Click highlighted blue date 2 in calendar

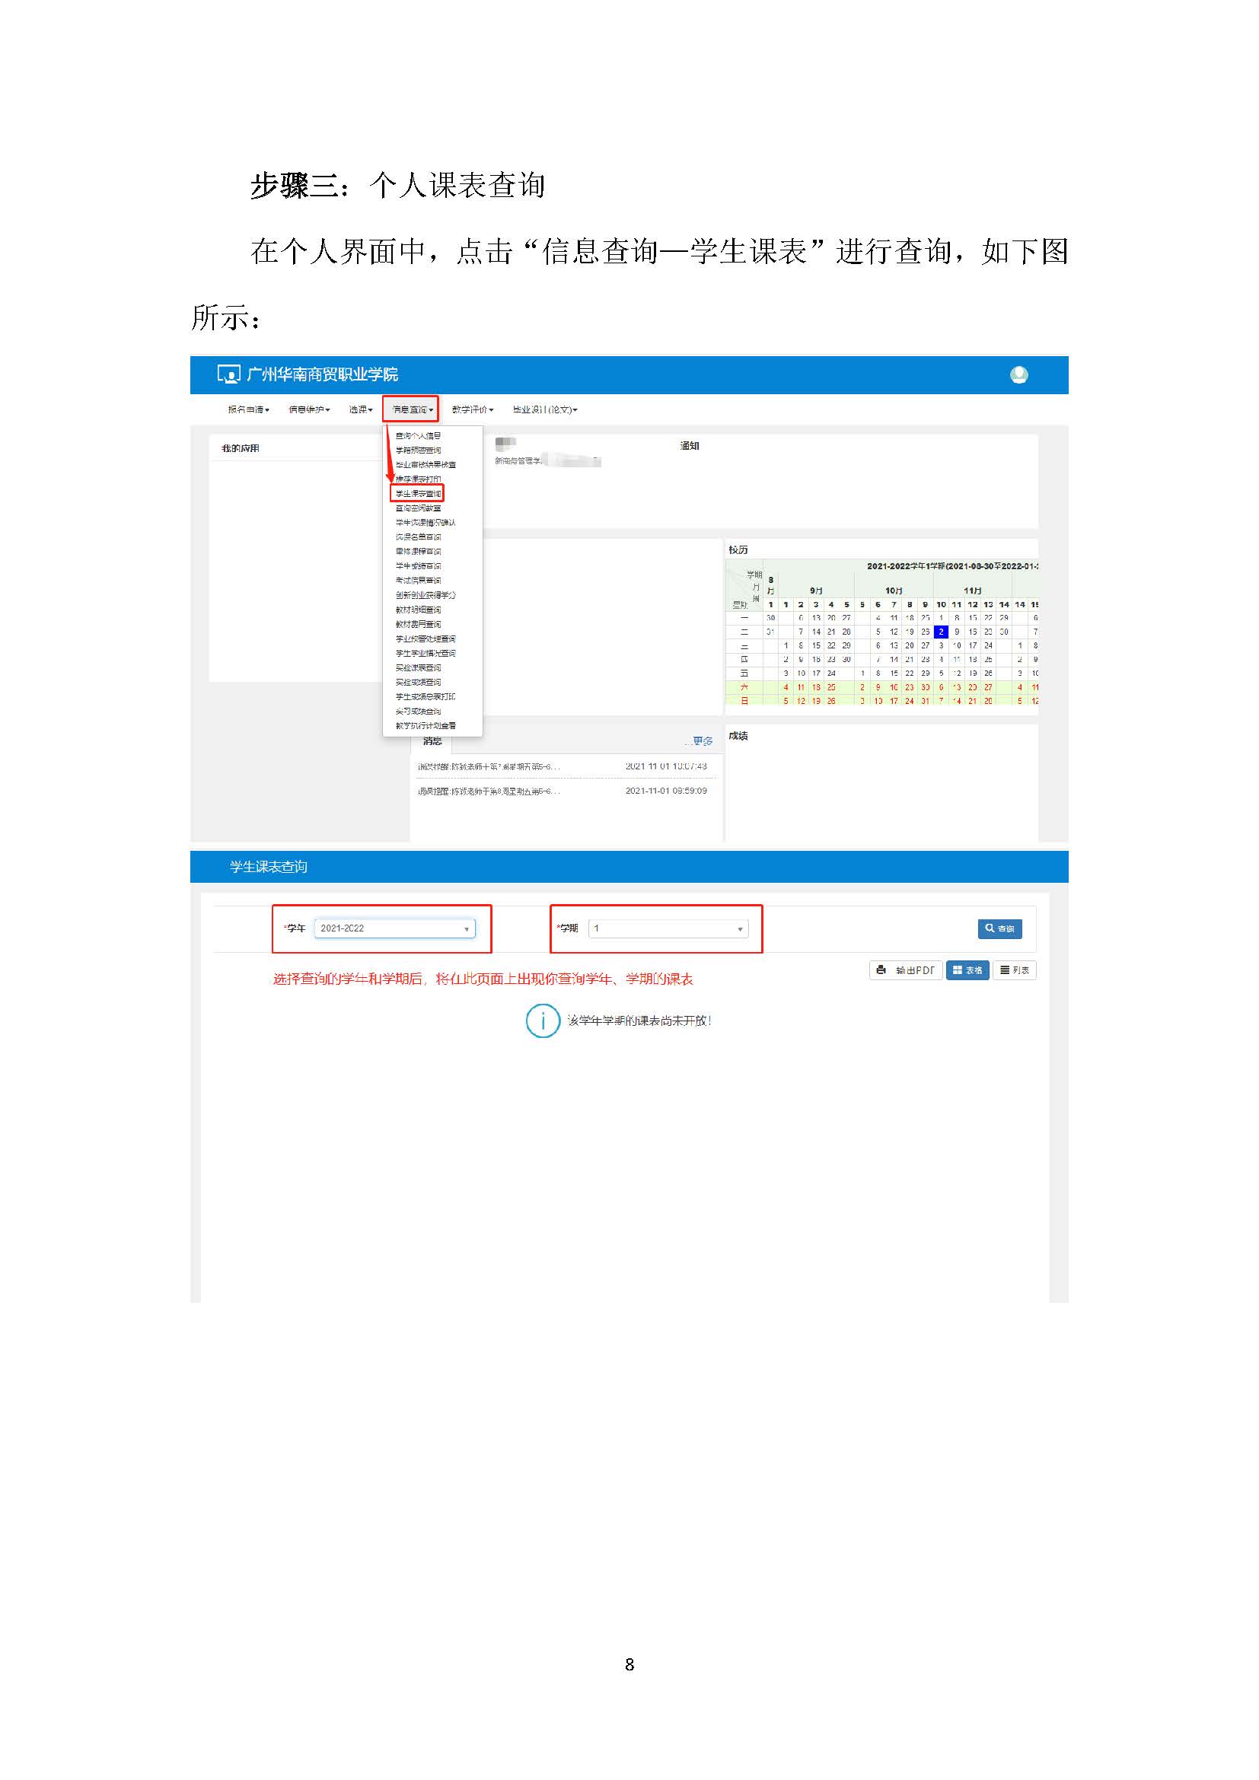tap(940, 632)
